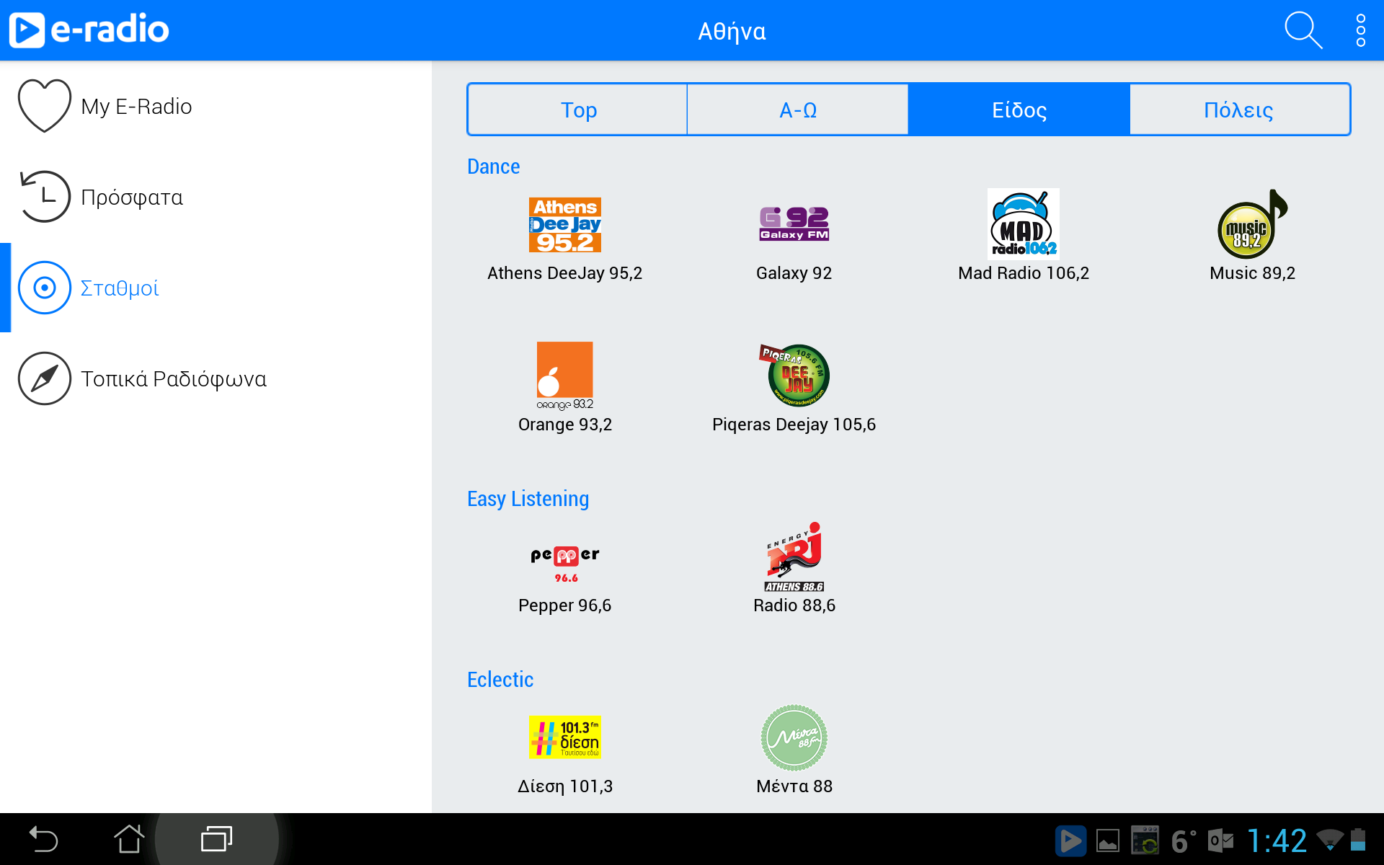Open the Πρόσφατα history clock icon
This screenshot has width=1384, height=865.
click(45, 197)
